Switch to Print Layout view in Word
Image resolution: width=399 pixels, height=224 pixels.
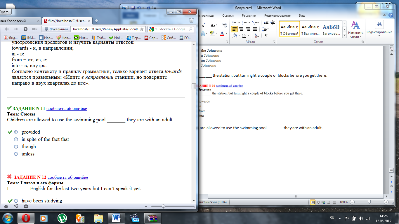[313, 202]
